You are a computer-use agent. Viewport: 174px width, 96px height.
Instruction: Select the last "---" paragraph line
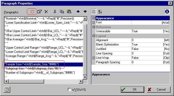click(x=44, y=77)
